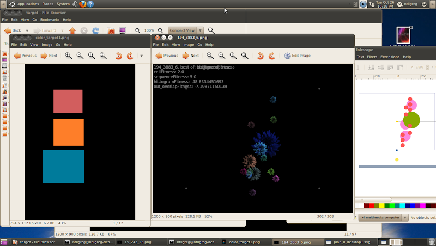This screenshot has height=246, width=436.
Task: Rotate 194_3883_6.png clockwise
Action: click(x=272, y=56)
